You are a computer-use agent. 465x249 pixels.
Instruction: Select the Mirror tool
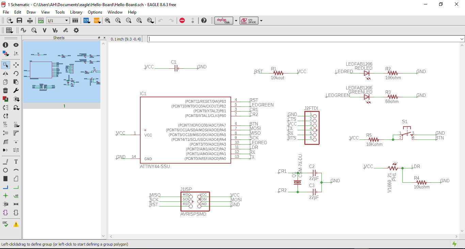tap(5, 73)
